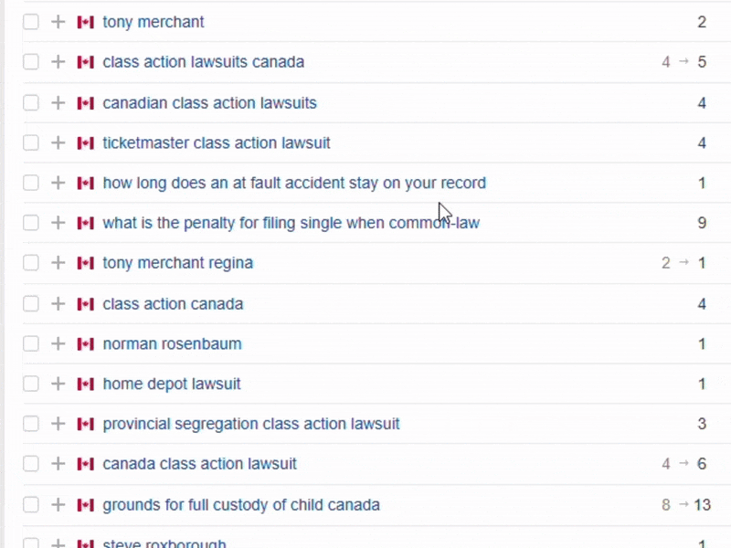Select checkbox for how long does an at fault accident row
The image size is (731, 548).
pos(31,183)
